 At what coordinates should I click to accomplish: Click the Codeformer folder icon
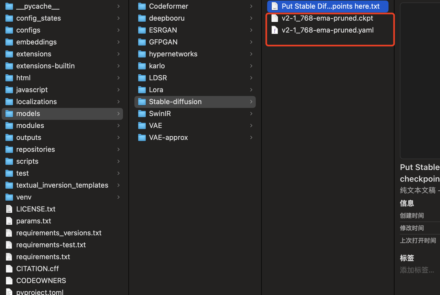142,6
